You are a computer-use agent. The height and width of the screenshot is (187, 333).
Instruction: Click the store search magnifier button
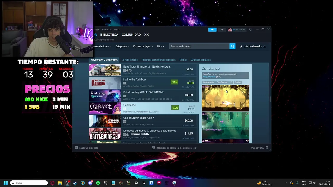[x=233, y=46]
